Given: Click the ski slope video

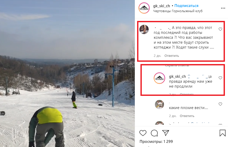Looking at the screenshot, I should [67, 73].
